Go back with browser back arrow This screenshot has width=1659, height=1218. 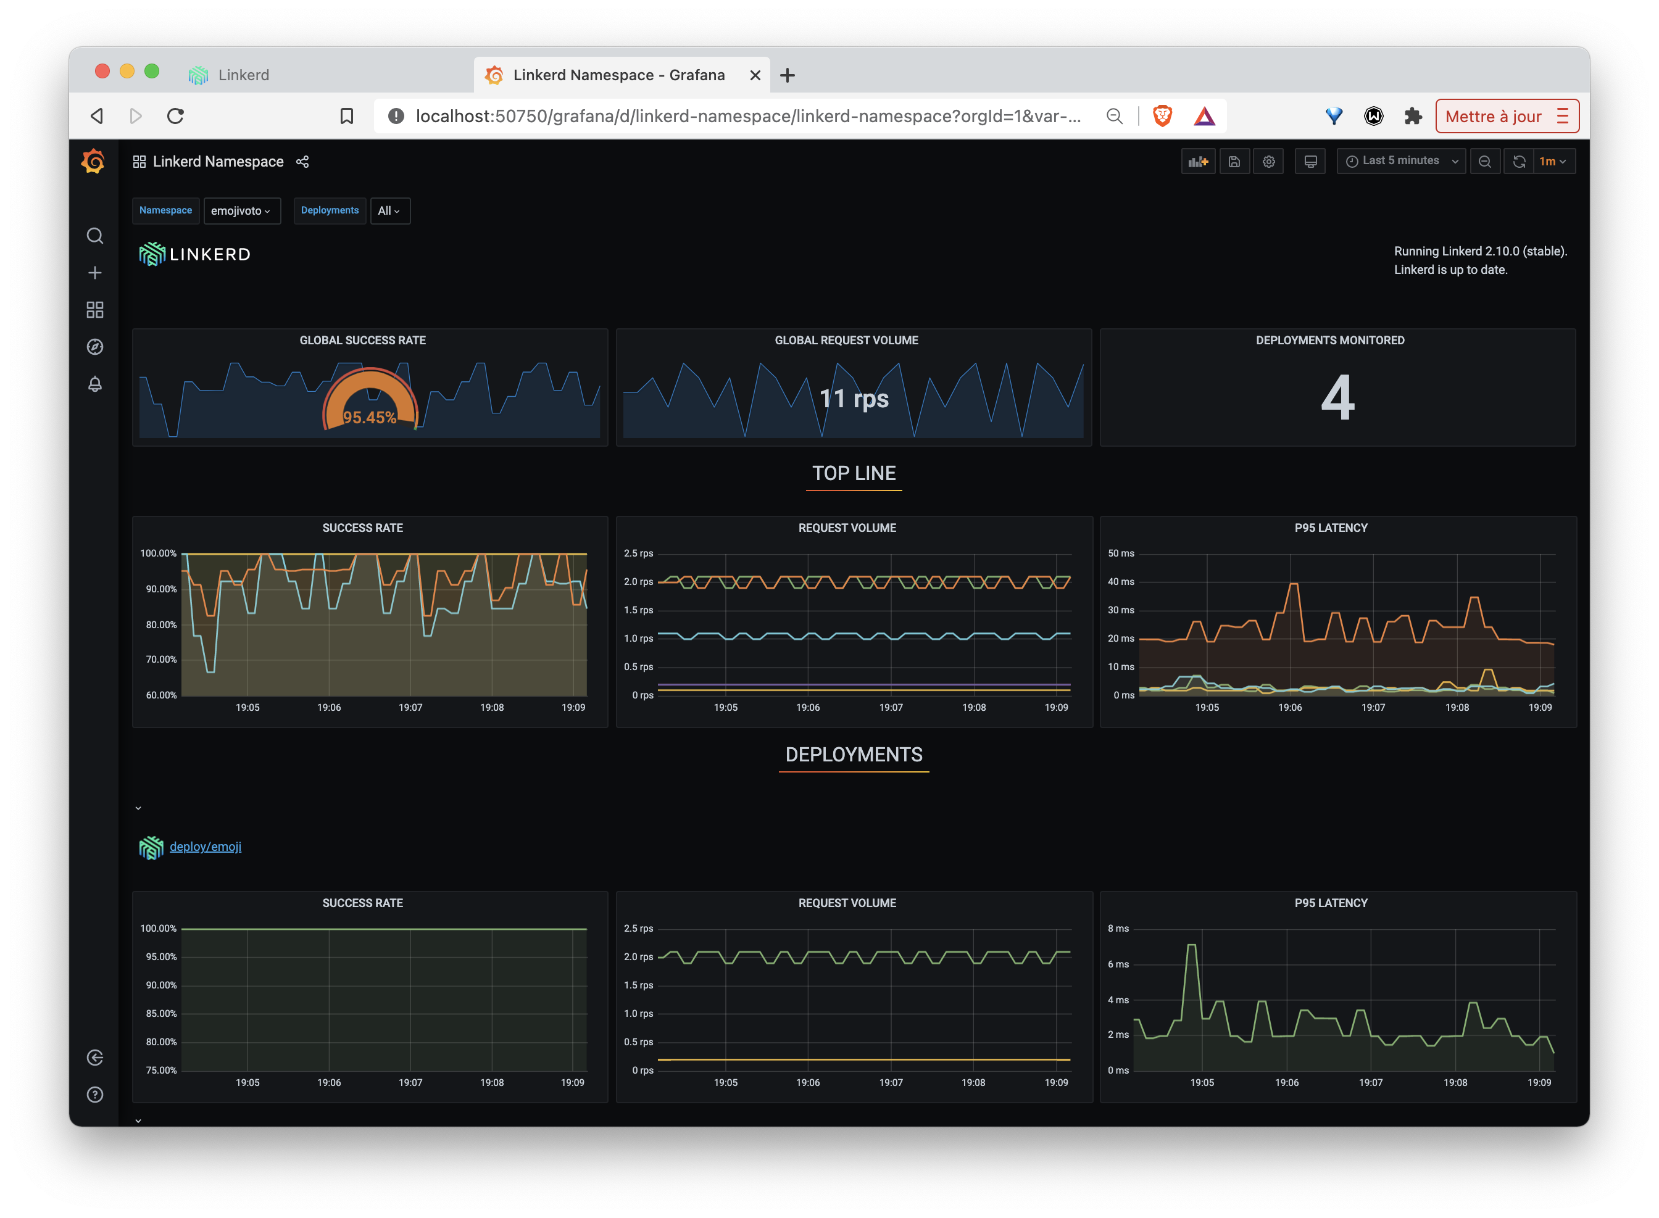pos(97,116)
